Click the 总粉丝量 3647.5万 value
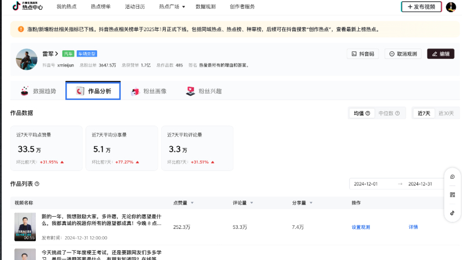The height and width of the screenshot is (260, 462). pyautogui.click(x=107, y=65)
